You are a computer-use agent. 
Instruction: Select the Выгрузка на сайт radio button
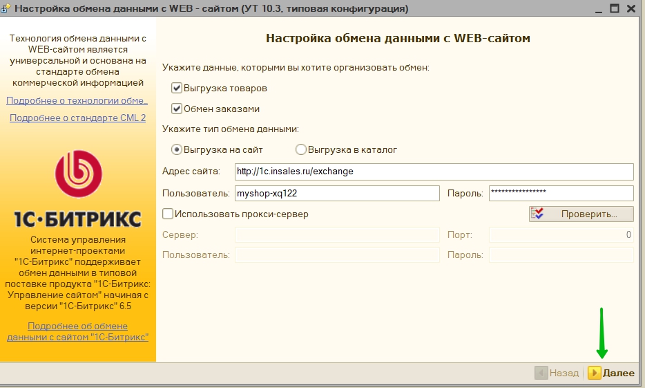(177, 149)
